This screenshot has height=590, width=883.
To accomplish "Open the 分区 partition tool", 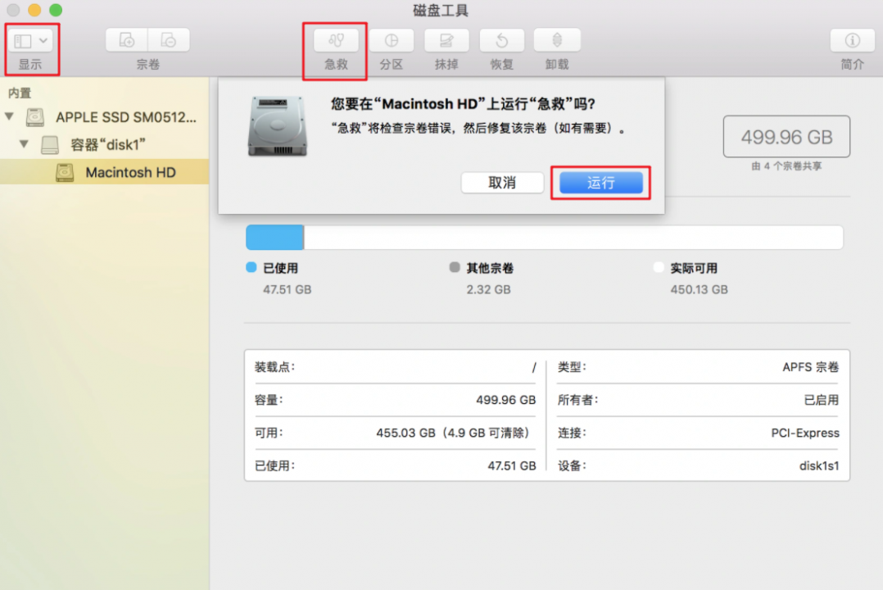I will [392, 40].
